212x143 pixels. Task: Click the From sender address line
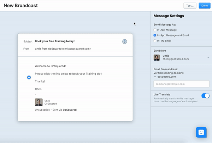(x=63, y=49)
